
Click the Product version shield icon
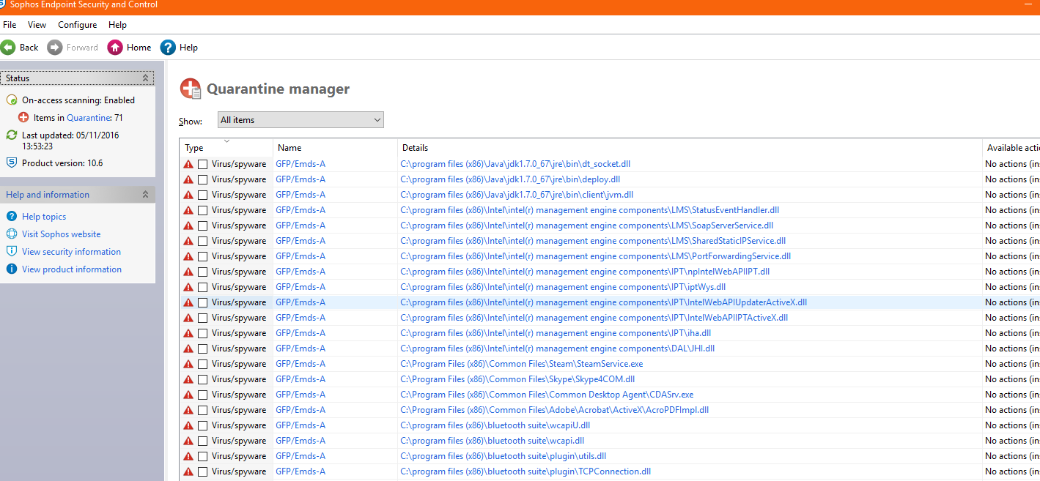click(x=12, y=163)
